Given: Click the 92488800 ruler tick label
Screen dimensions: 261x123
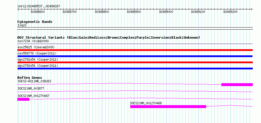Looking at the screenshot, I should click(x=102, y=12).
